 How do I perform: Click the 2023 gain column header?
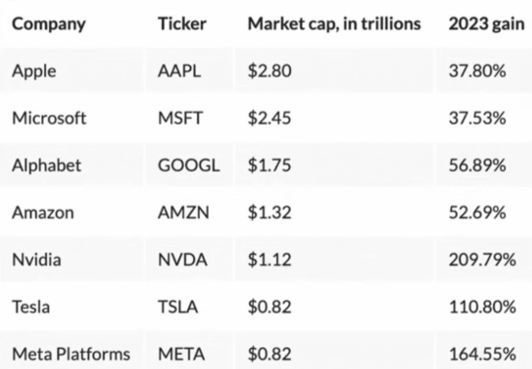(x=486, y=24)
